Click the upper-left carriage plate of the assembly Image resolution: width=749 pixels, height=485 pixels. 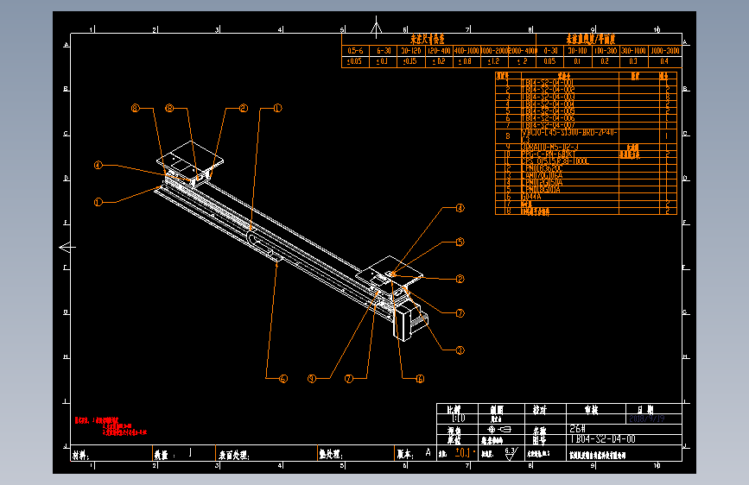190,157
